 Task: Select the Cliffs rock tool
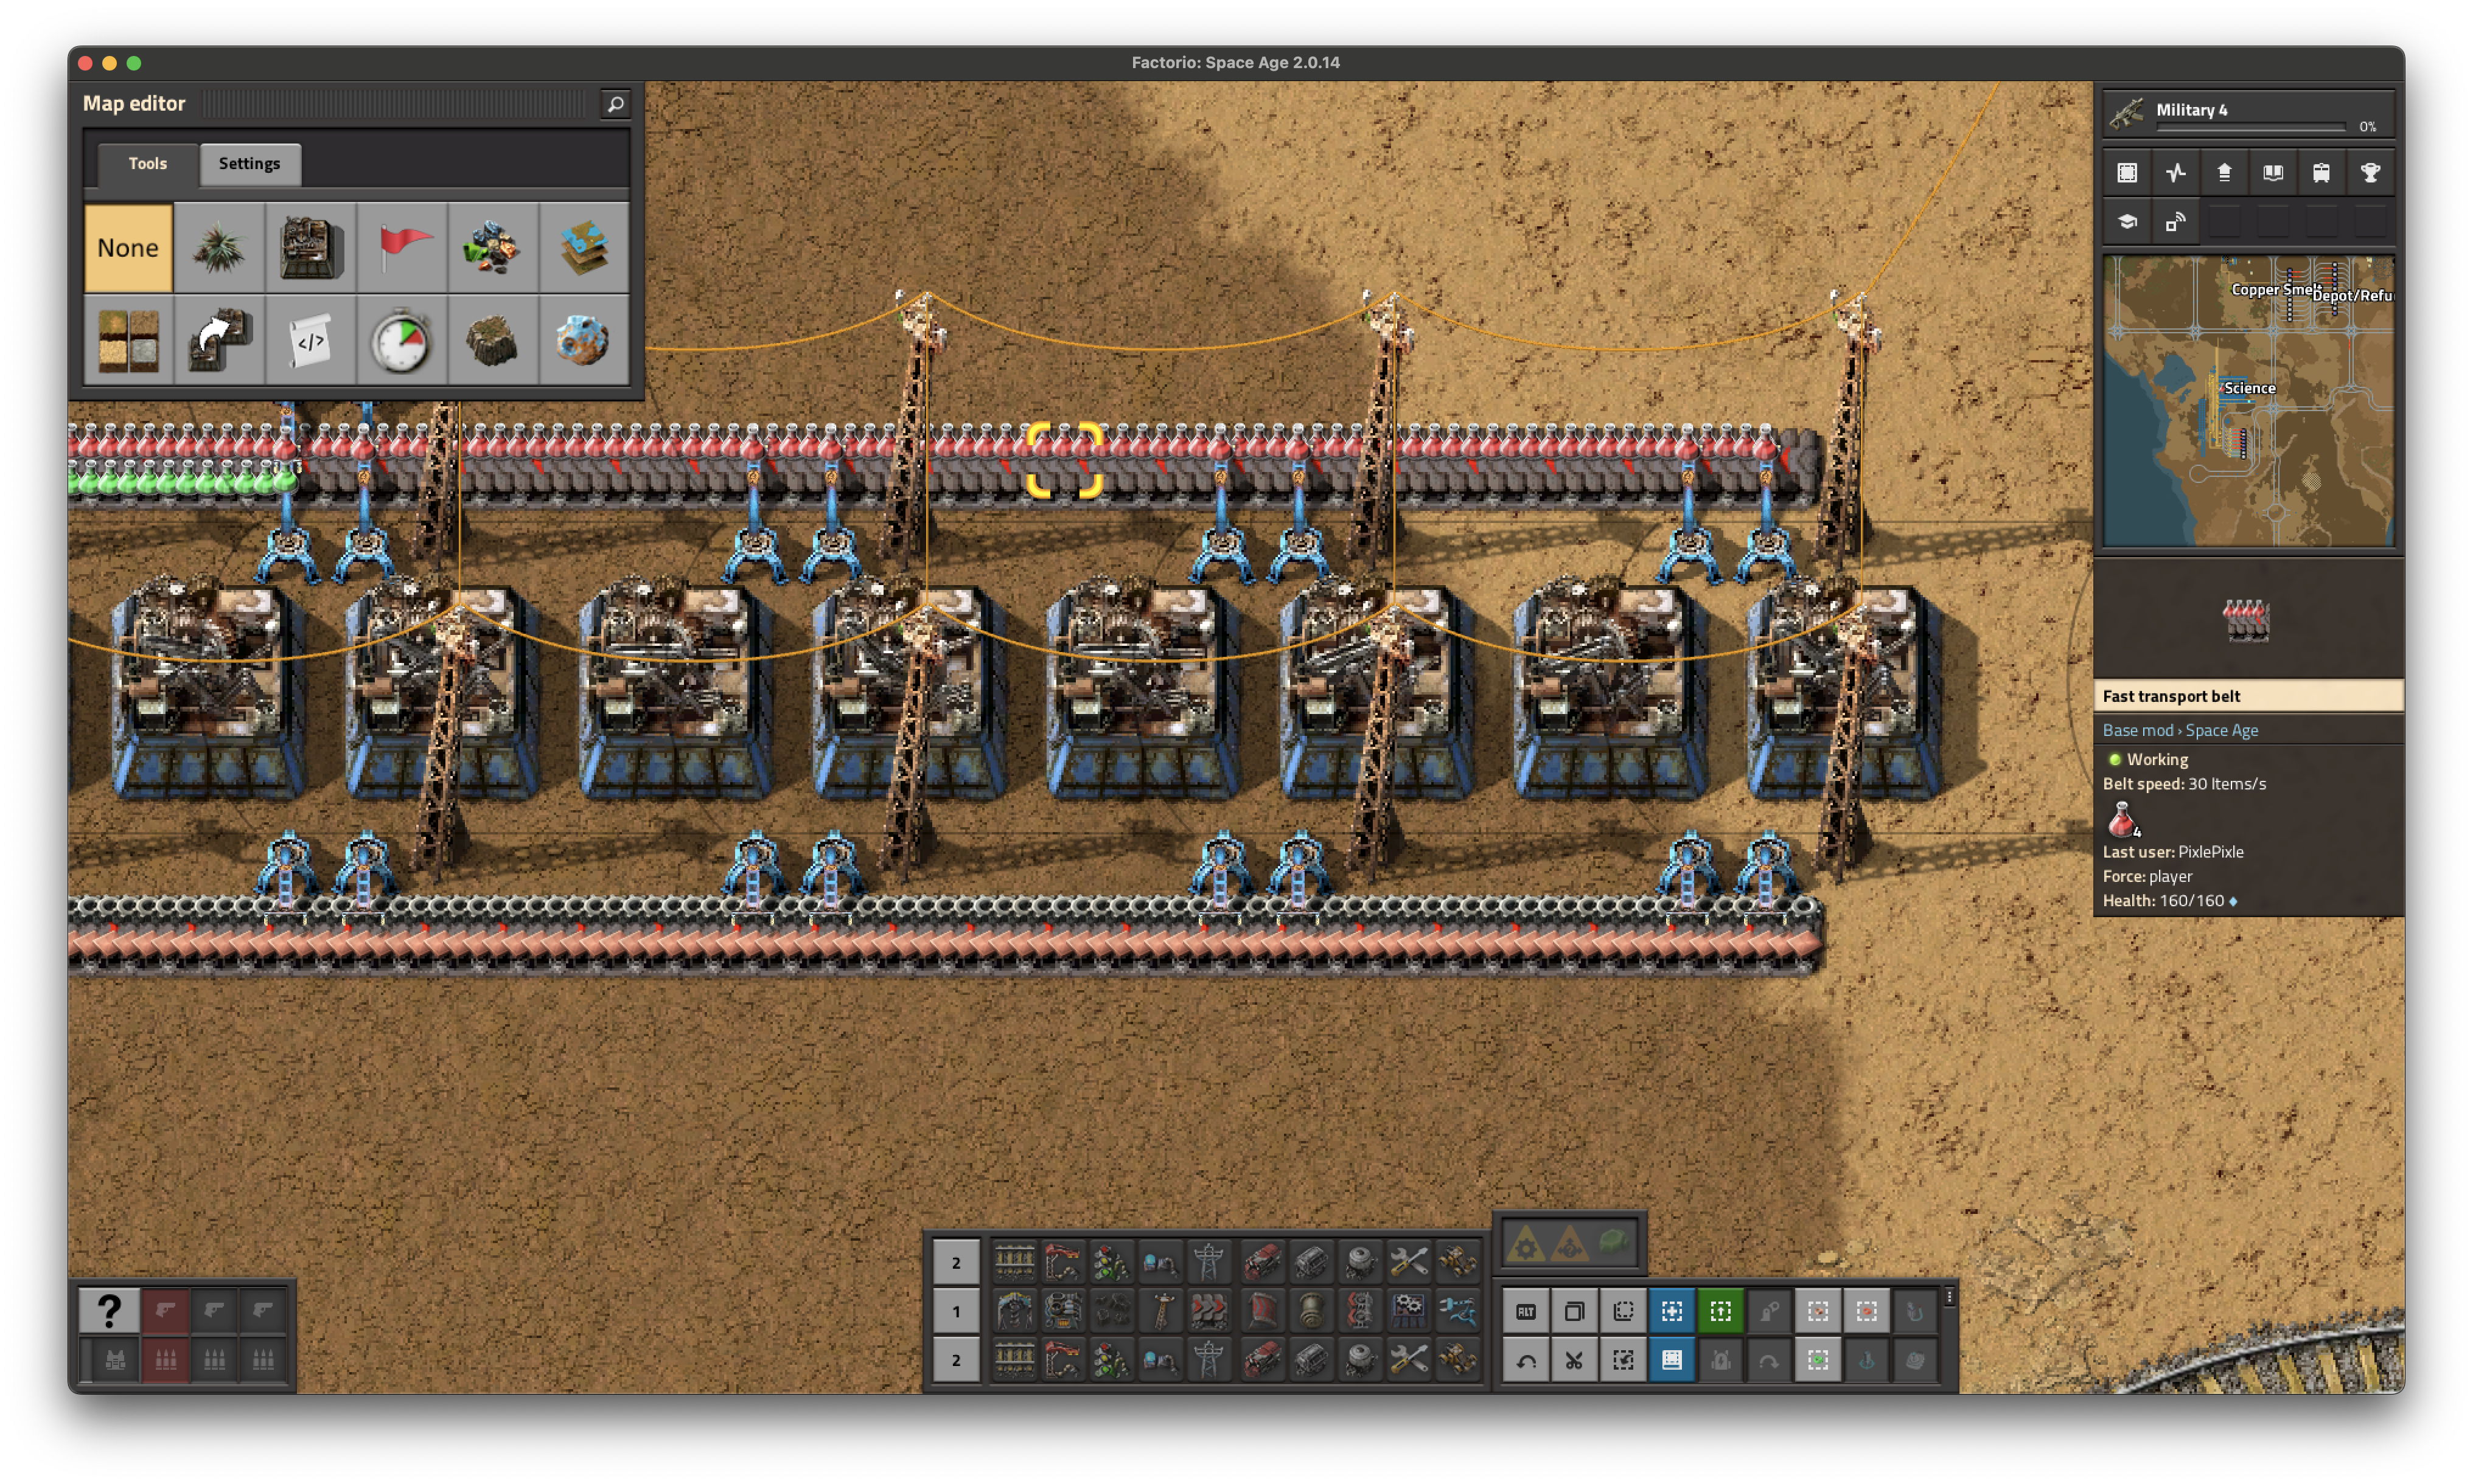point(492,339)
